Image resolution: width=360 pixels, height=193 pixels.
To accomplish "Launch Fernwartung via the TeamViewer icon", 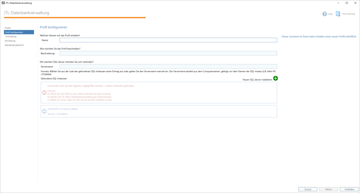I will click(338, 14).
